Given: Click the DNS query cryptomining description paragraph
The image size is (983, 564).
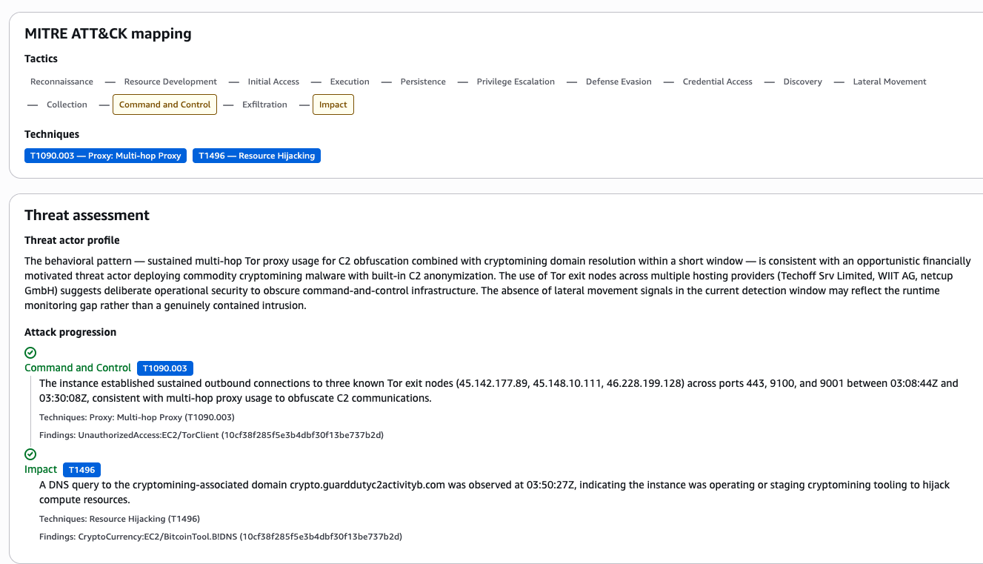Looking at the screenshot, I should coord(494,492).
